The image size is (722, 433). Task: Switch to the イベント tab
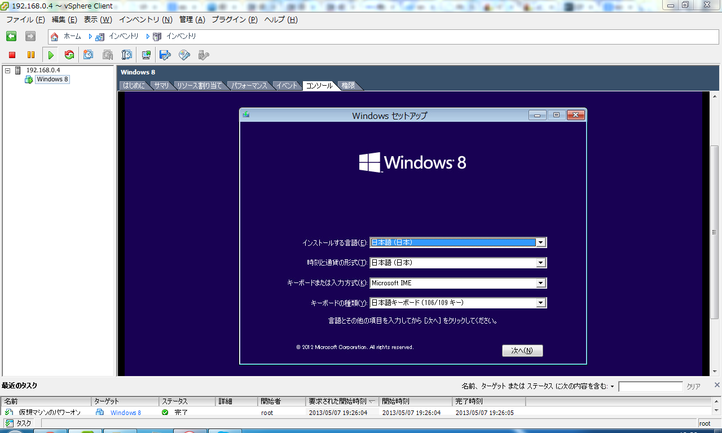287,86
